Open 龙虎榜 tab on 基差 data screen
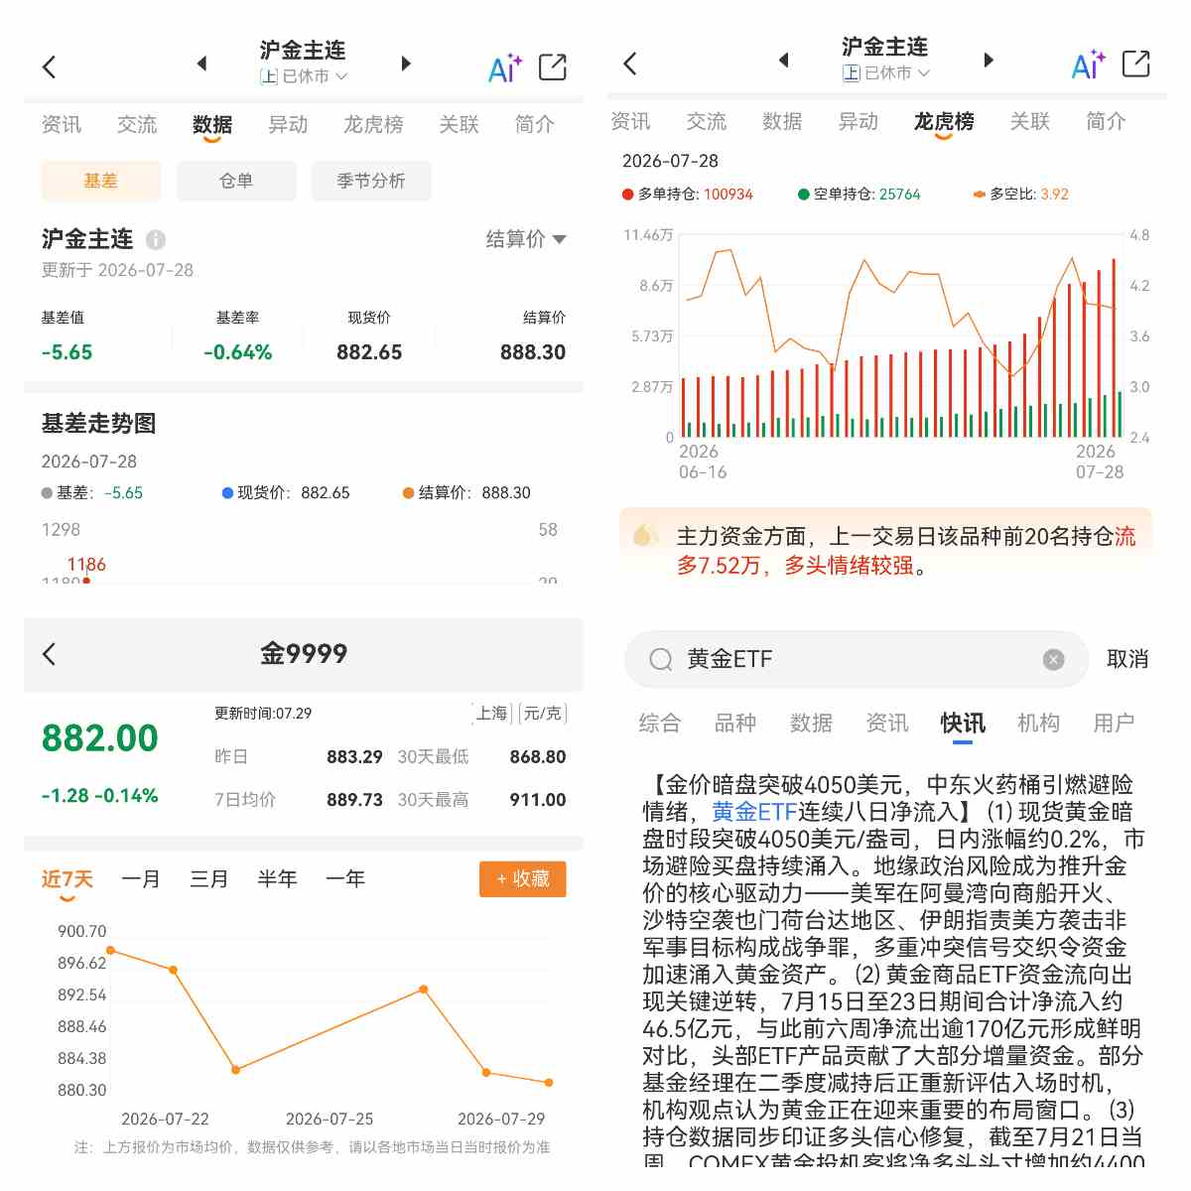1191x1191 pixels. tap(373, 125)
